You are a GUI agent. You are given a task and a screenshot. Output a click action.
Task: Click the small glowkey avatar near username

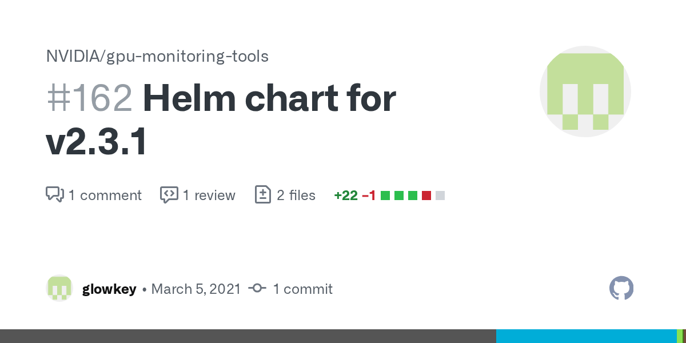tap(59, 289)
